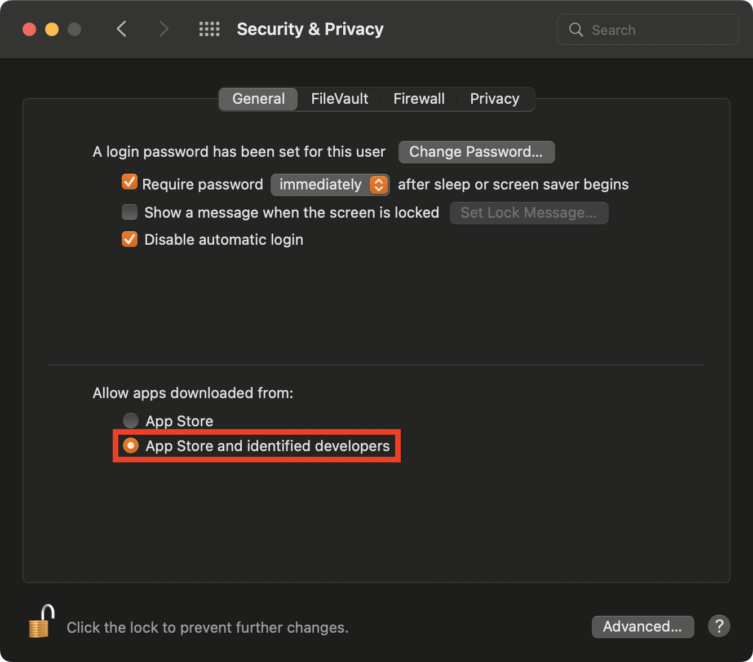Click the Change Password button

coord(476,152)
